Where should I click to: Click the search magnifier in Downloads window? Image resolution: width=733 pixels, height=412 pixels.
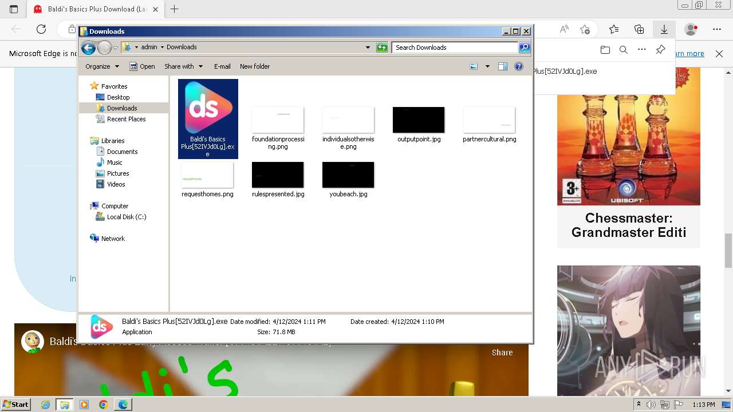(x=525, y=47)
